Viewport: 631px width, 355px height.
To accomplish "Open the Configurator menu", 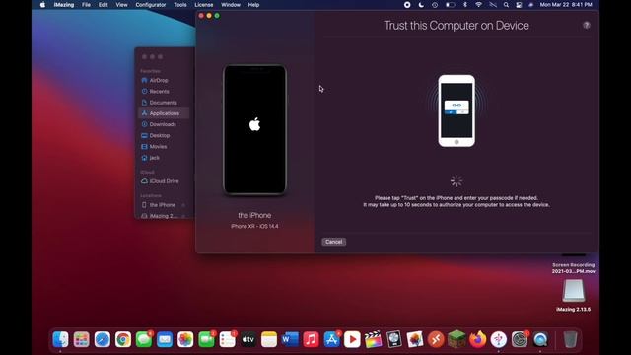I will (x=151, y=5).
